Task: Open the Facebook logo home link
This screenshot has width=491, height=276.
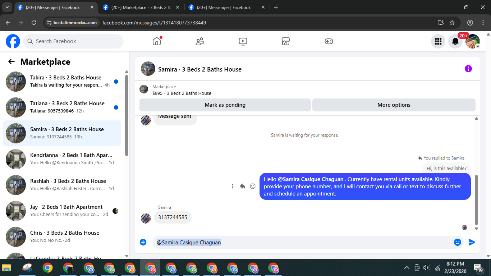Action: (13, 41)
